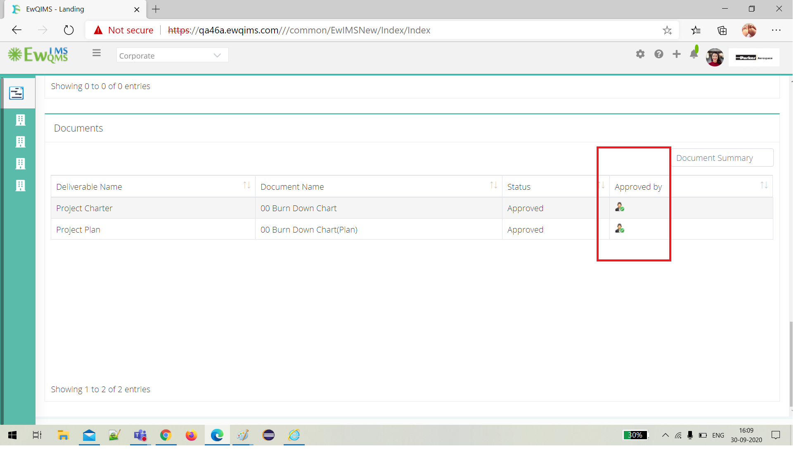Open browser collections
The width and height of the screenshot is (796, 452).
point(722,30)
